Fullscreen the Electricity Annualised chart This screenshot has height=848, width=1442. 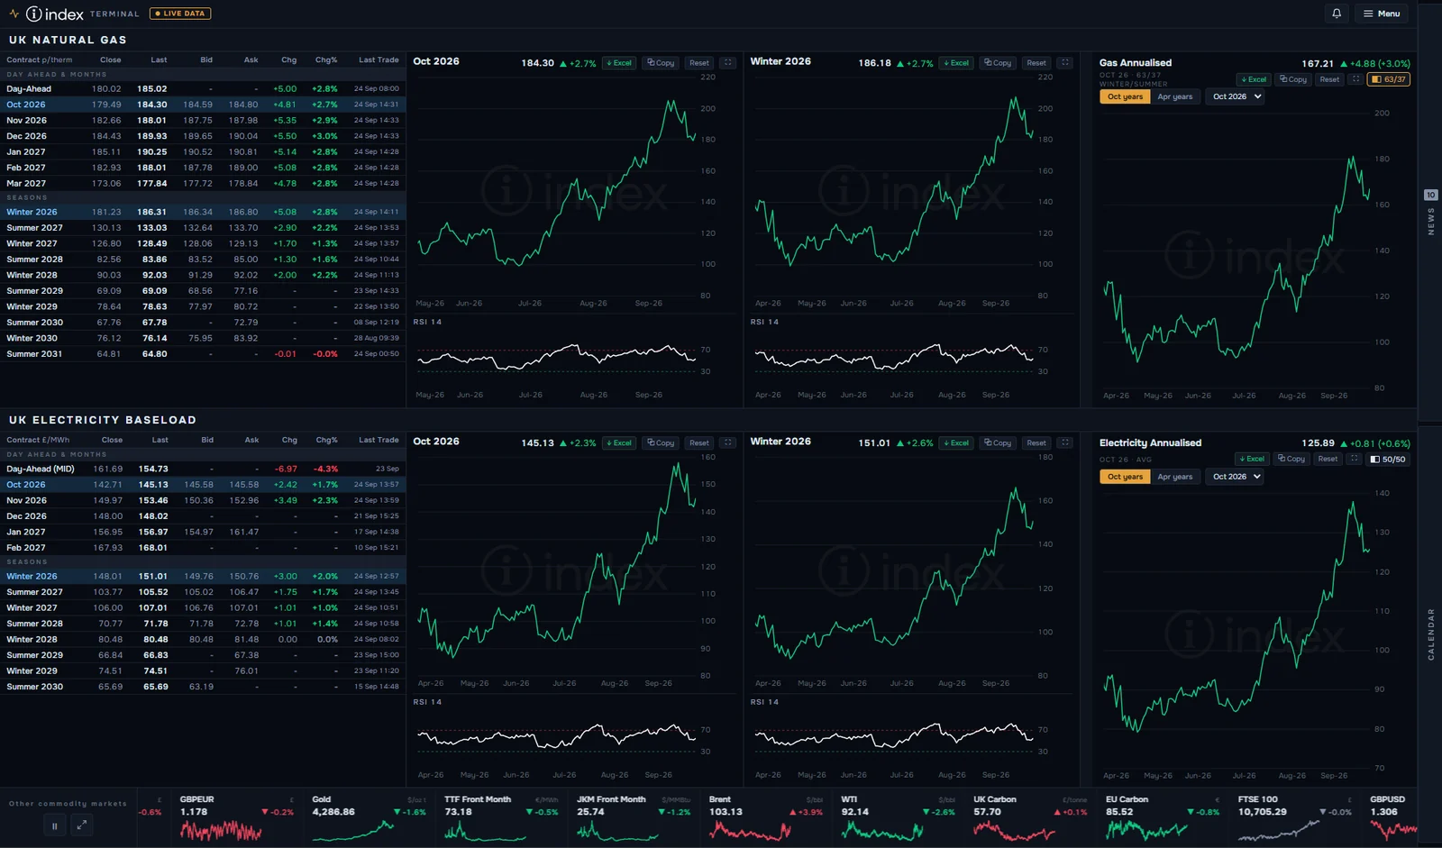(1354, 459)
